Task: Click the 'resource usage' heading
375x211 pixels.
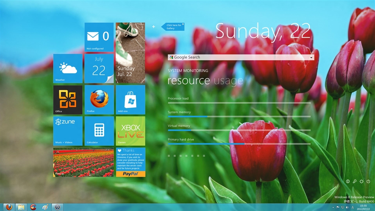Action: (205, 81)
